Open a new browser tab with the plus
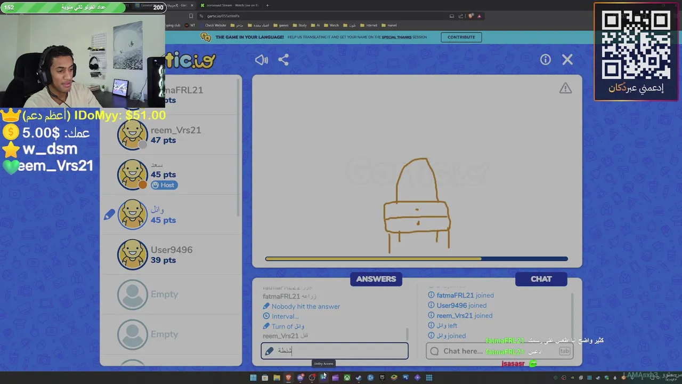The image size is (682, 384). click(x=267, y=5)
